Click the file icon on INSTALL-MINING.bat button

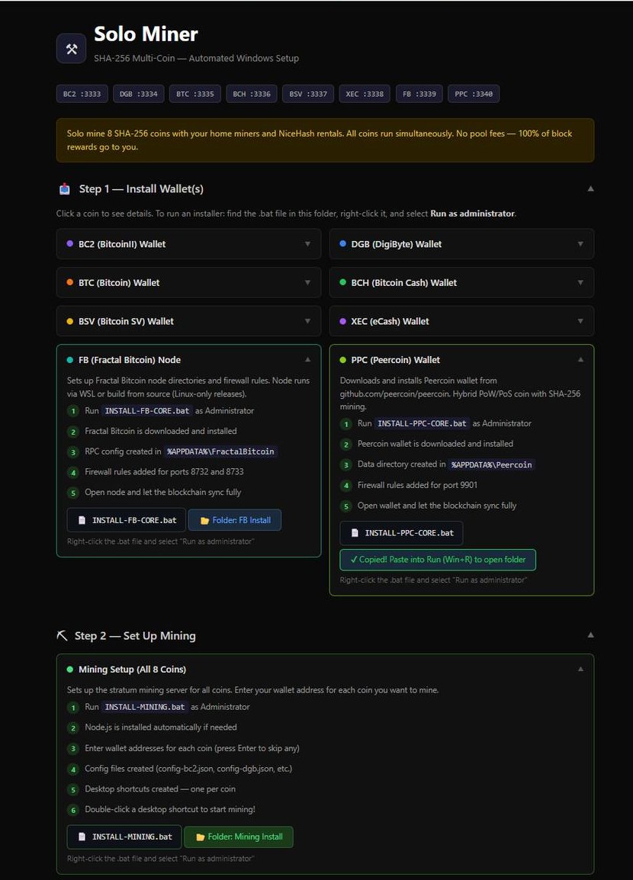[x=82, y=837]
